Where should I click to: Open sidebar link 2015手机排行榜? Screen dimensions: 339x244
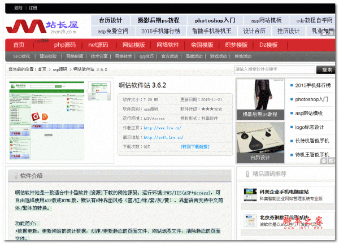[x=313, y=85]
